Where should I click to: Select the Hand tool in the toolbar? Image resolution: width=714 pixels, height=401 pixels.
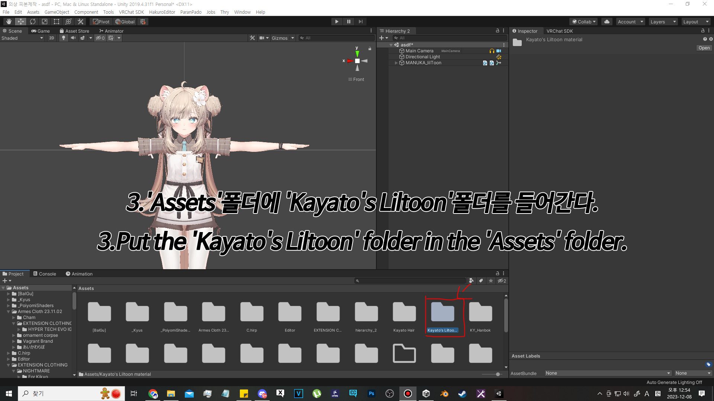(x=9, y=21)
